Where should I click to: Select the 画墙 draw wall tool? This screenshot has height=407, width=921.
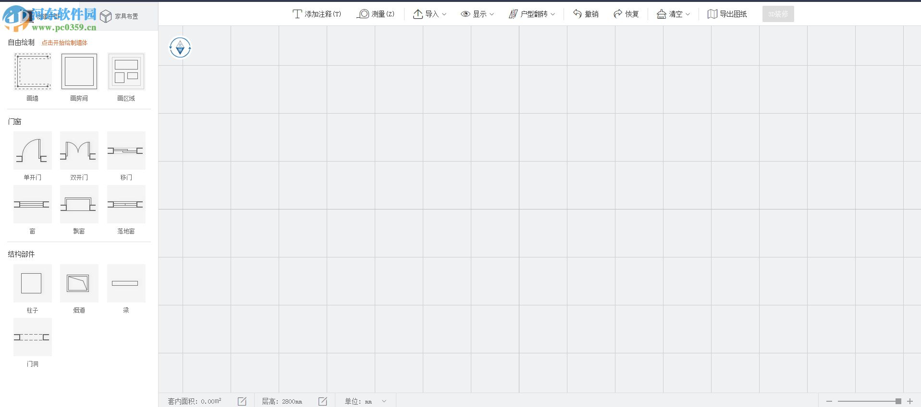[x=32, y=71]
